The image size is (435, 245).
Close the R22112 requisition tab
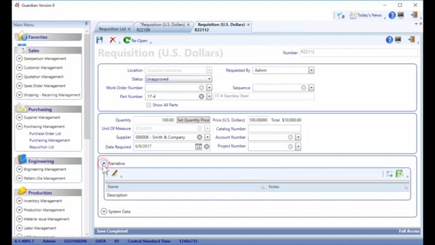[249, 24]
